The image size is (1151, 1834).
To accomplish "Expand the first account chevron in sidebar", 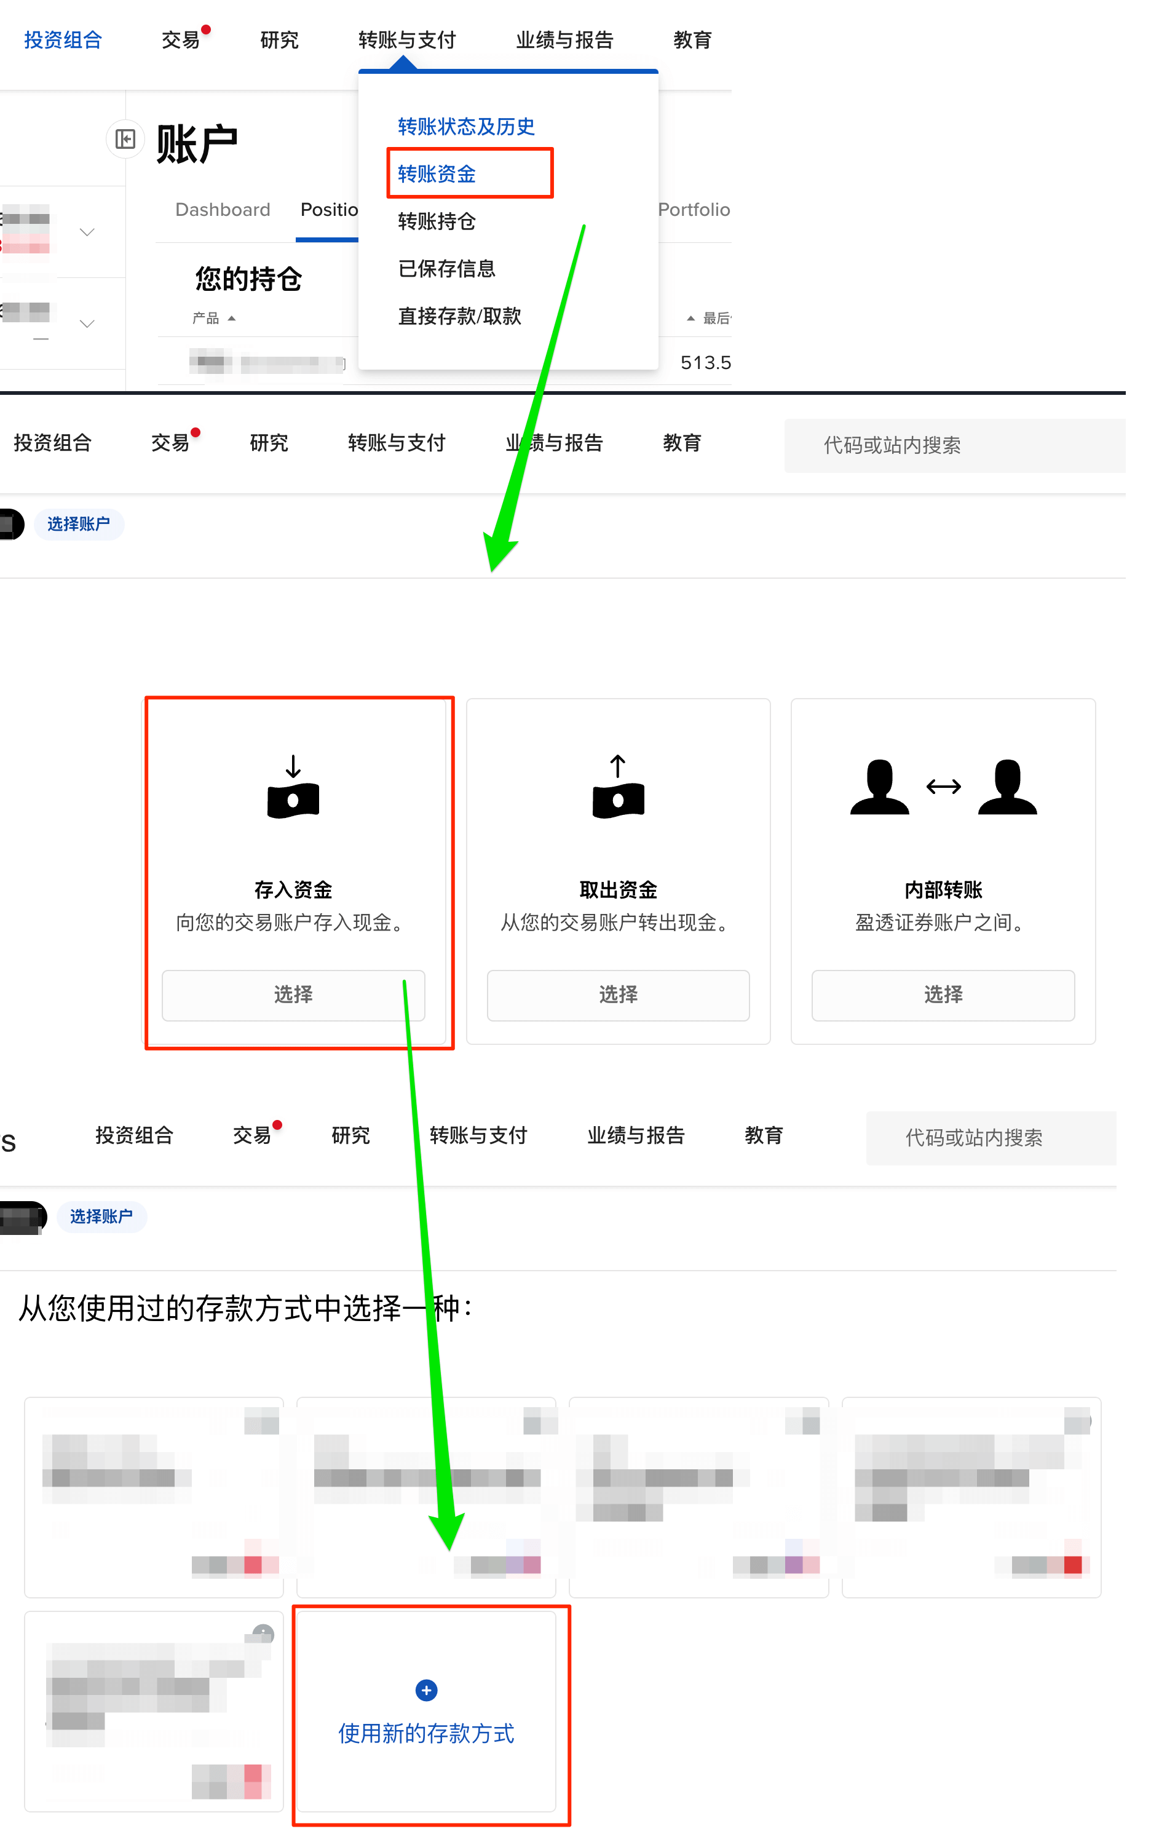I will pos(87,232).
